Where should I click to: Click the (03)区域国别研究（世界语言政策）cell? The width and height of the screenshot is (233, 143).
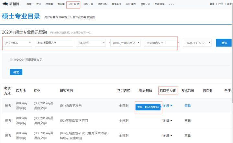(x=84, y=136)
